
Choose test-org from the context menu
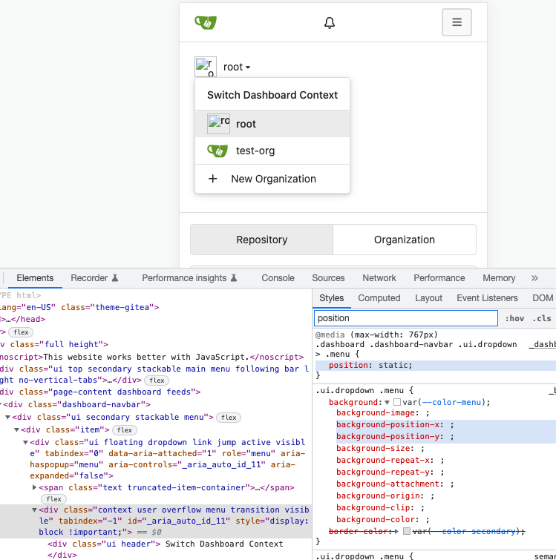point(272,151)
